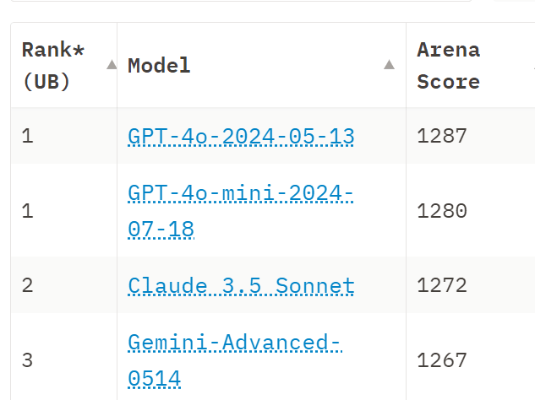The height and width of the screenshot is (400, 535).
Task: Click rank 1 beside GPT-4o-mini
Action: pyautogui.click(x=28, y=211)
